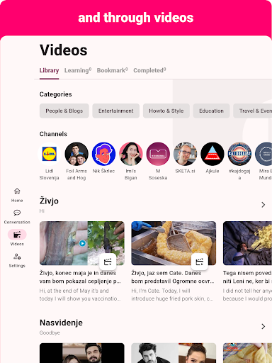Expand the Živjo section with chevron
This screenshot has height=363, width=272.
coord(263,205)
